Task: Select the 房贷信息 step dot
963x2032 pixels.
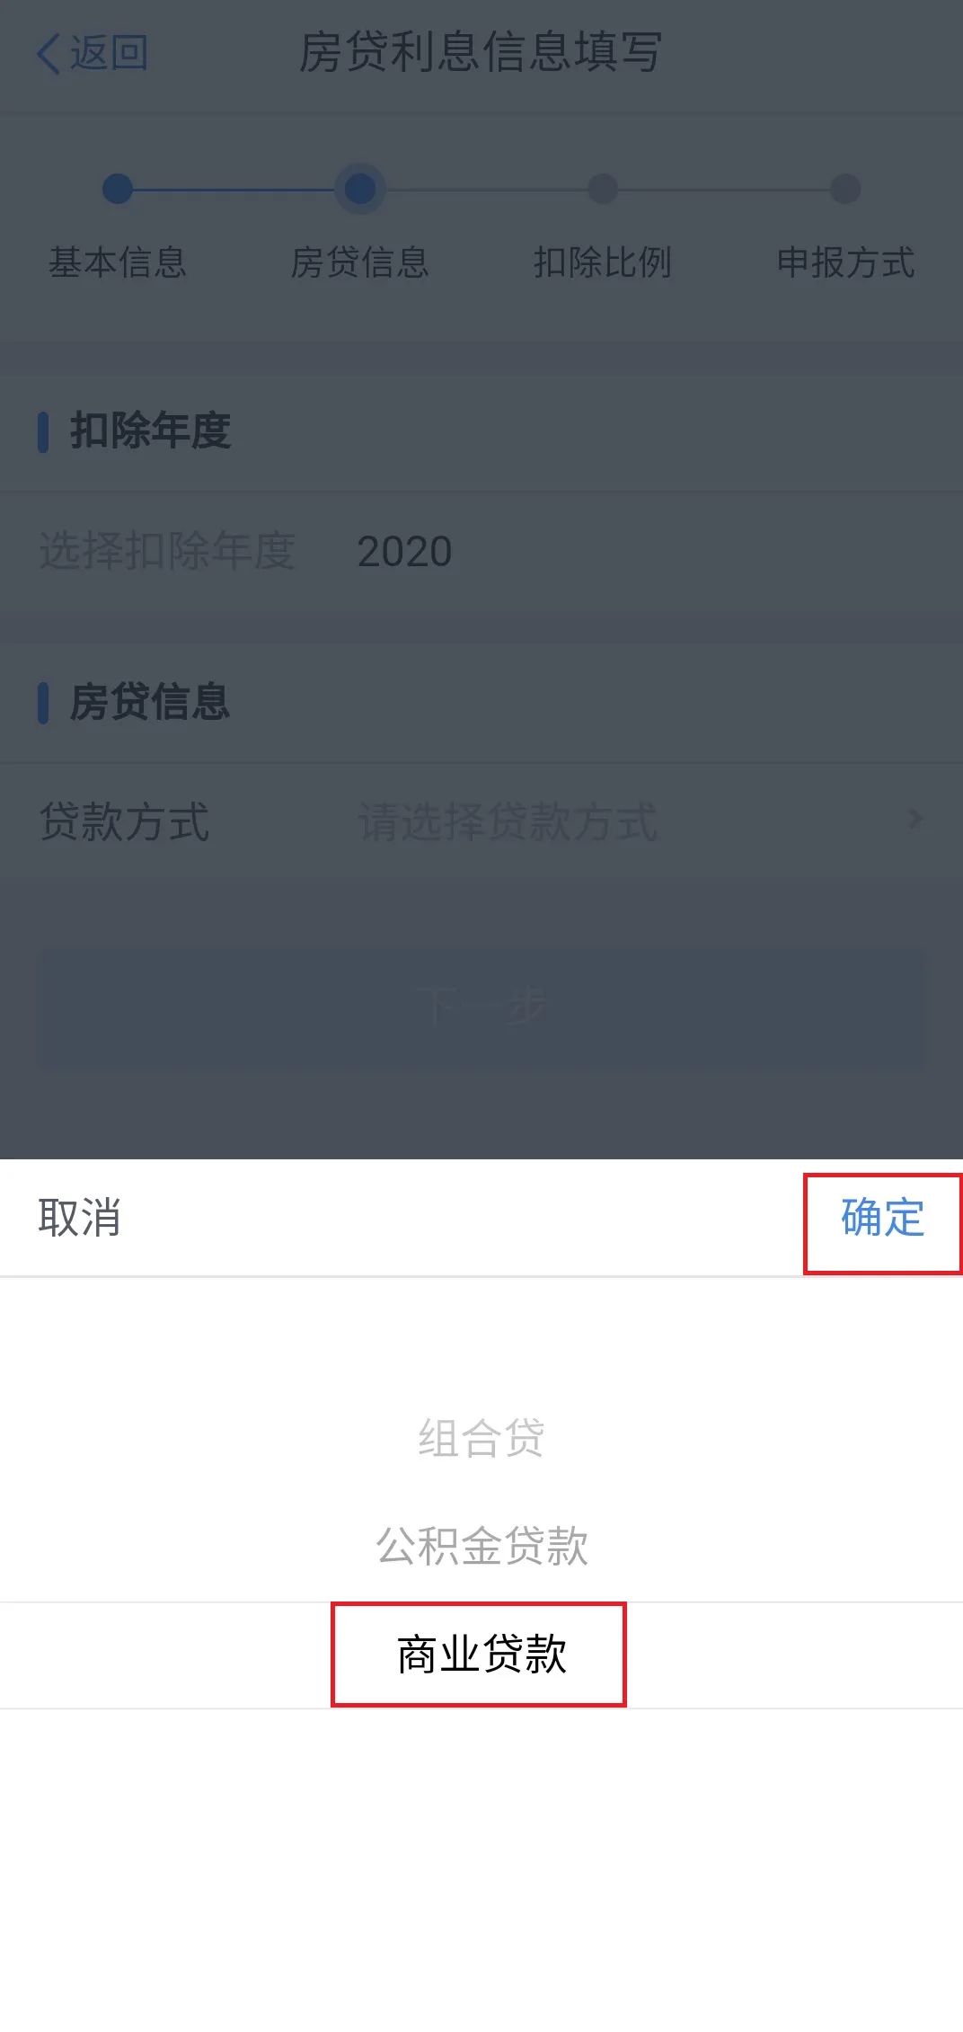Action: [360, 189]
